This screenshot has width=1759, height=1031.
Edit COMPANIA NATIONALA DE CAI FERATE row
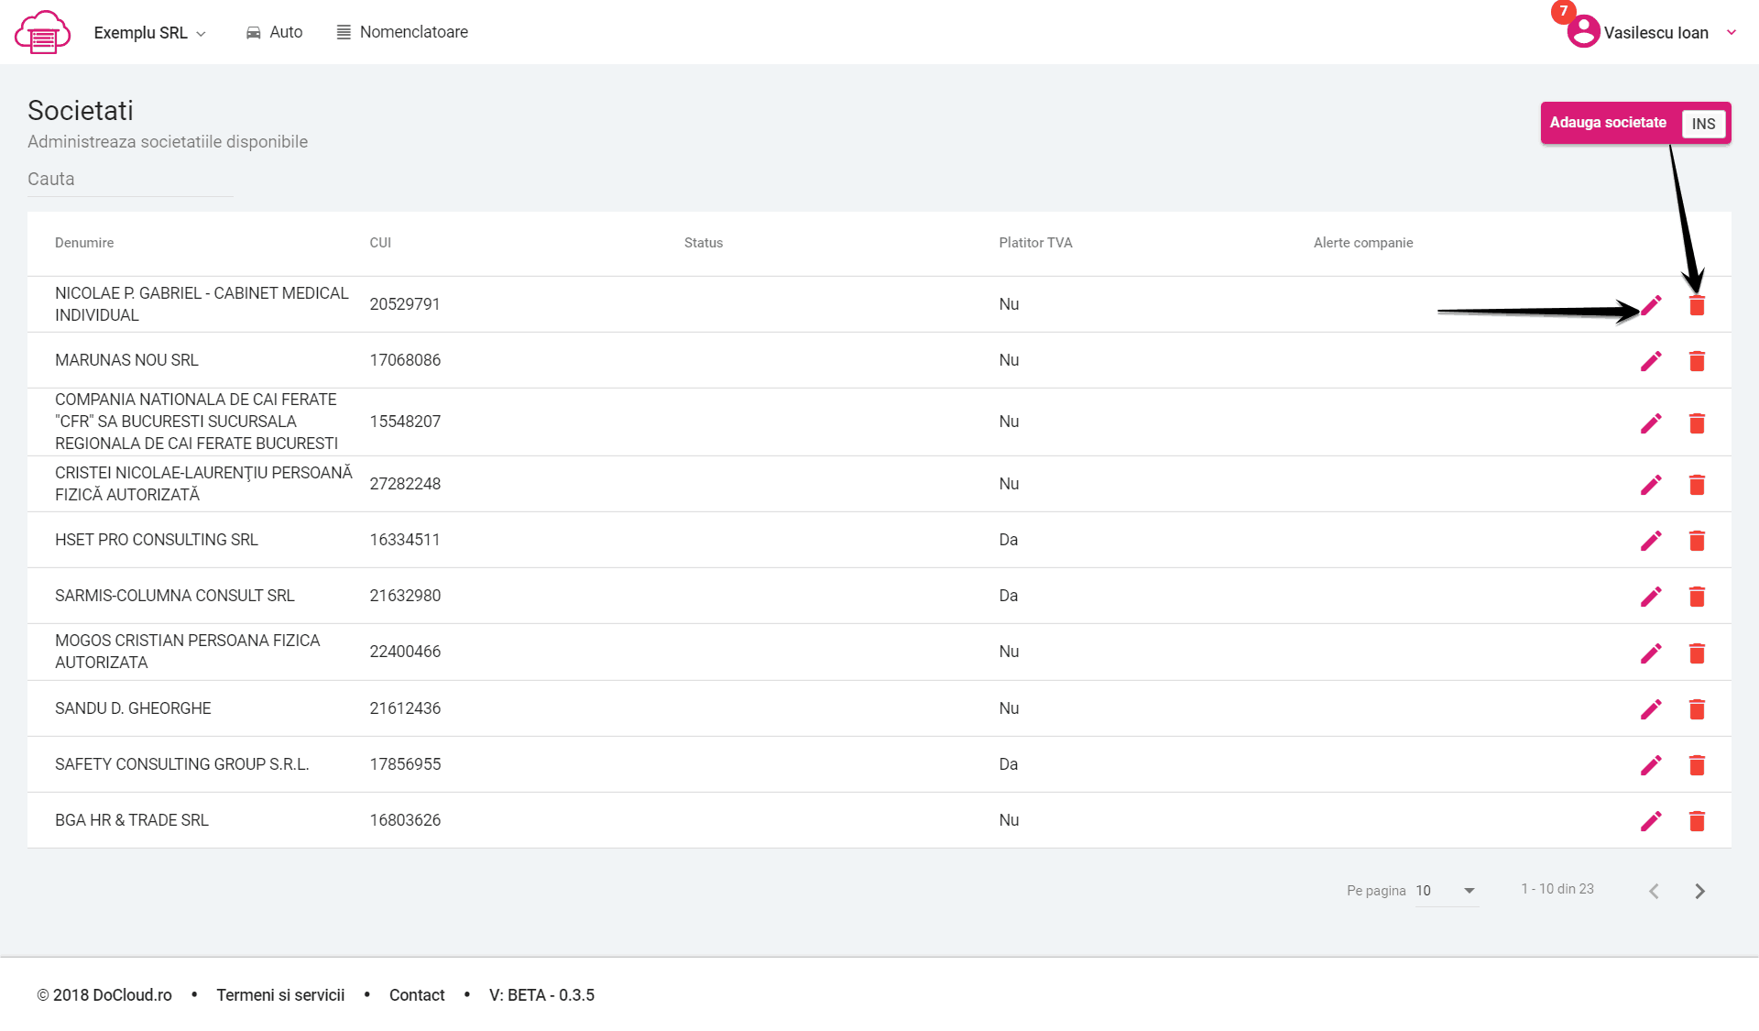tap(1651, 423)
